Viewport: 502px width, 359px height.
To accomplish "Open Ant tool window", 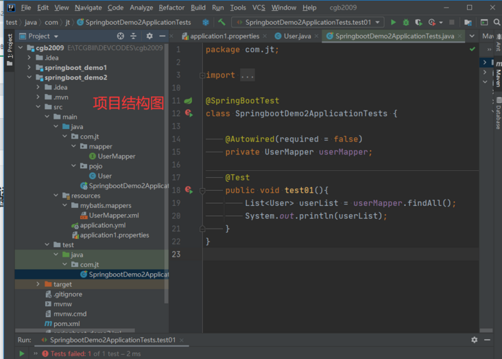I will point(498,43).
